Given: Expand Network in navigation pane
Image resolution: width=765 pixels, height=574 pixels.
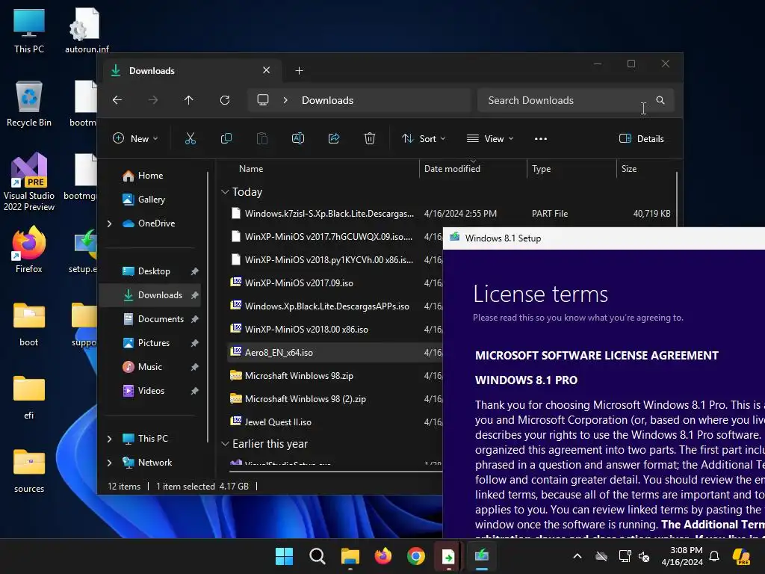Looking at the screenshot, I should point(109,463).
